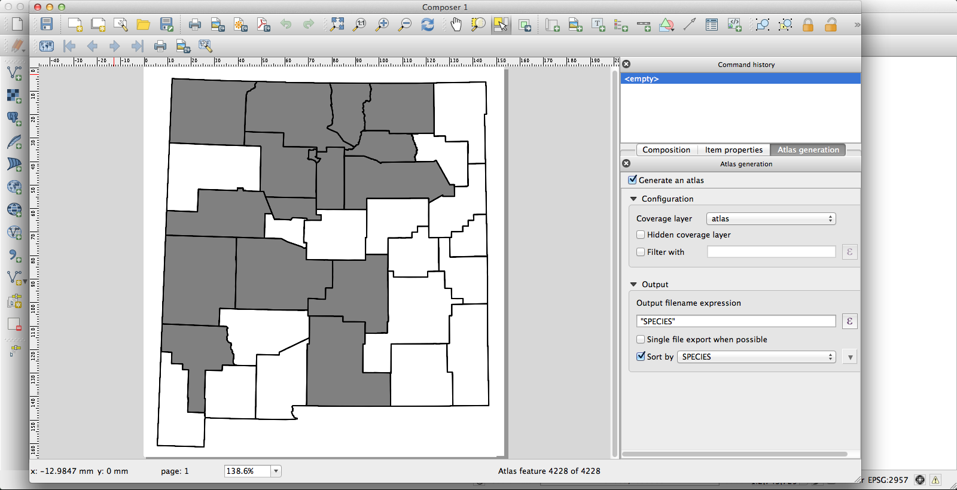Toggle sort direction arrow button
Viewport: 957px width, 490px height.
click(850, 357)
